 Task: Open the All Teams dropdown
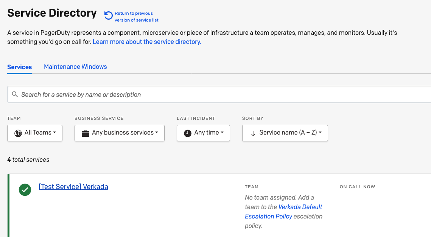[35, 133]
